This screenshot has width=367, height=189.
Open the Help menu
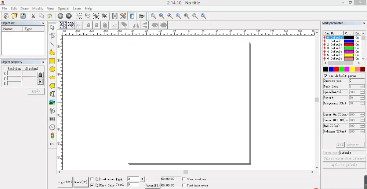(88, 8)
